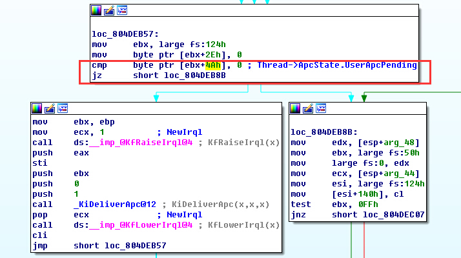Click the sti instruction
461x258 pixels.
tap(40, 163)
